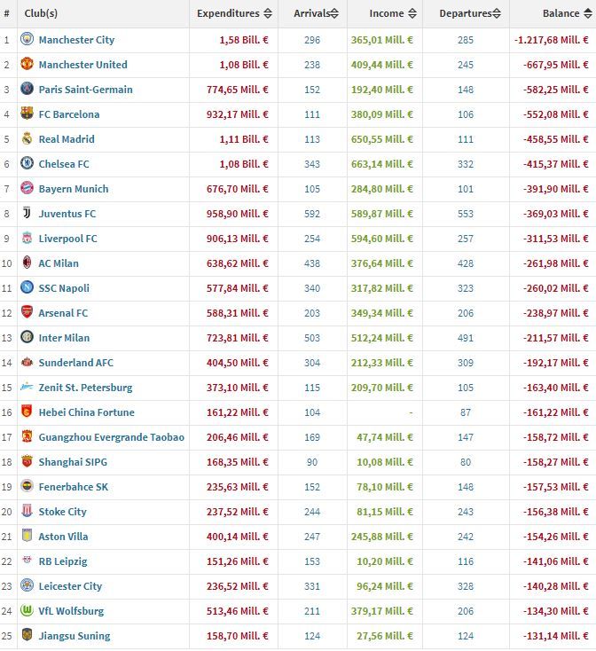Click the Leicester City crest icon

pos(27,586)
